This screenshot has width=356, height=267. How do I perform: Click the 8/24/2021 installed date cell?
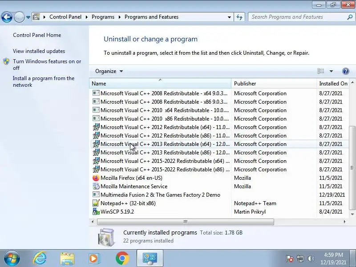pyautogui.click(x=331, y=212)
